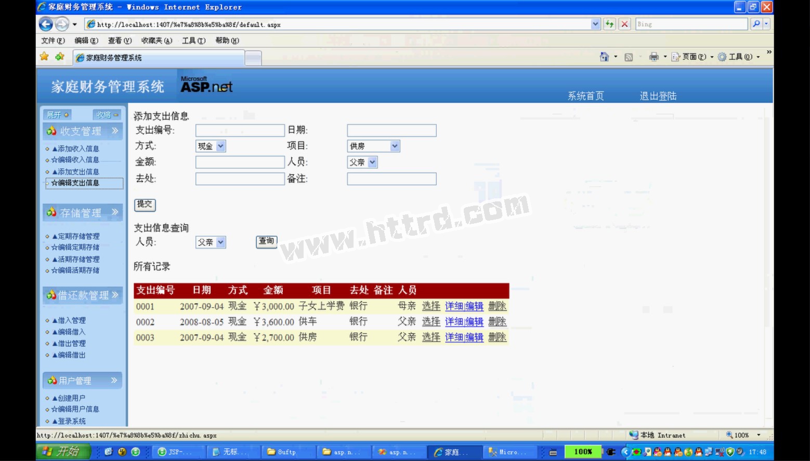
Task: Click the 金额 input field
Action: 240,162
